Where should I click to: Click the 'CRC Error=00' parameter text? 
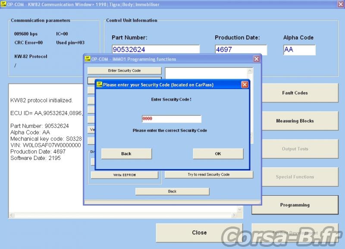point(28,42)
